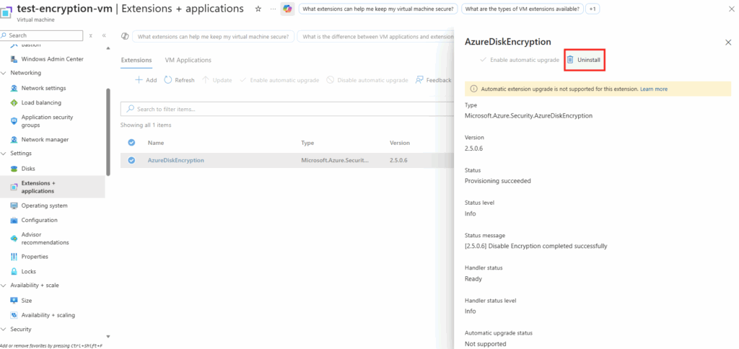Toggle the select-all checkbox in header row
Image resolution: width=739 pixels, height=349 pixels.
pyautogui.click(x=131, y=143)
